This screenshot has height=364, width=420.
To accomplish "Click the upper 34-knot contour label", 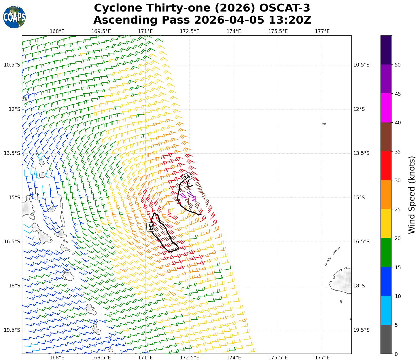I will point(186,177).
